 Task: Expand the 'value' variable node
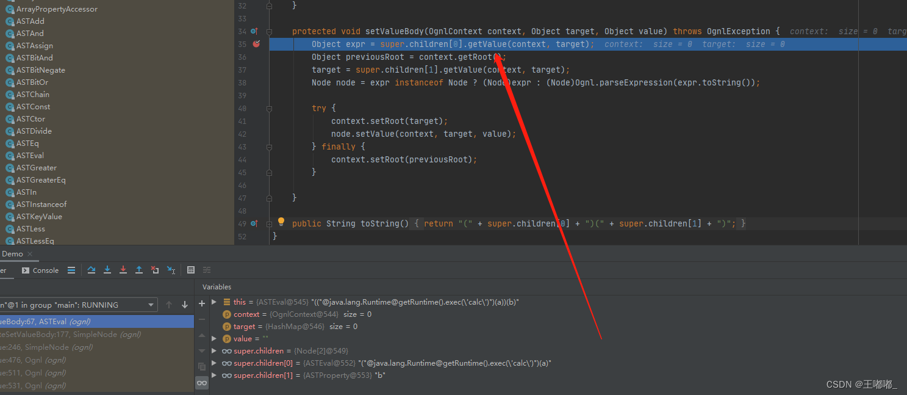coord(213,338)
